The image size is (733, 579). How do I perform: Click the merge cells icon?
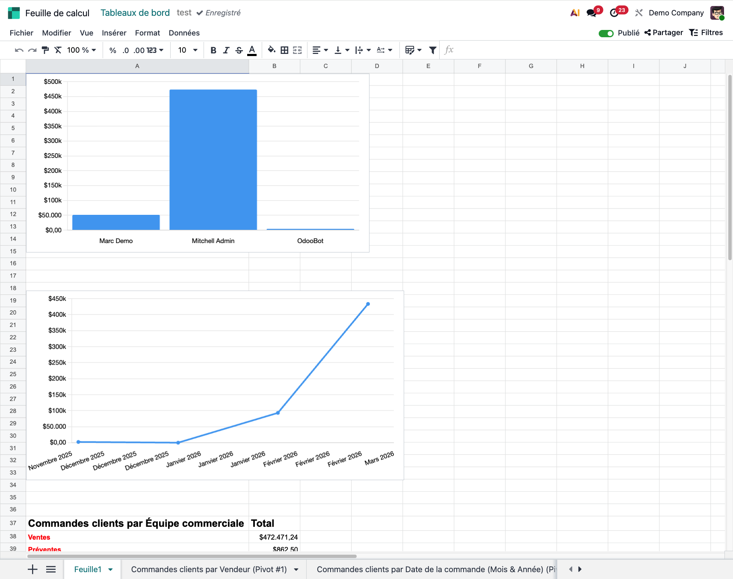[297, 50]
